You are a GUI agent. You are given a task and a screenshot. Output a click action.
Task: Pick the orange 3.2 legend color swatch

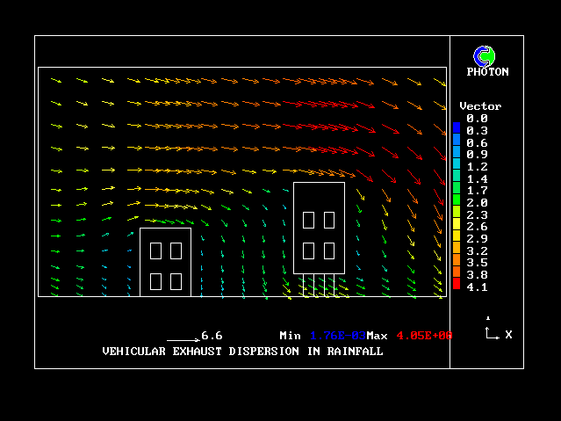(457, 249)
